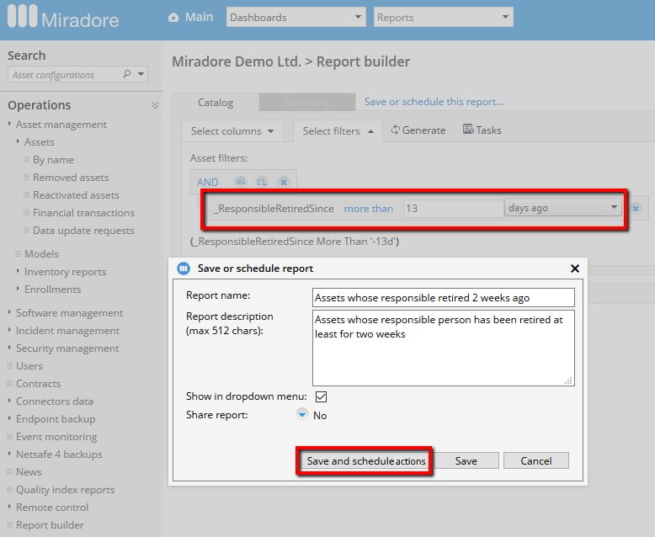Remove the _ResponsibleRetiredSince filter row
The image size is (655, 537).
[x=636, y=208]
